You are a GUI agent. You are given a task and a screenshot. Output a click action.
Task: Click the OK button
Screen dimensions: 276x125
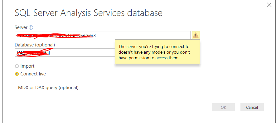223,107
